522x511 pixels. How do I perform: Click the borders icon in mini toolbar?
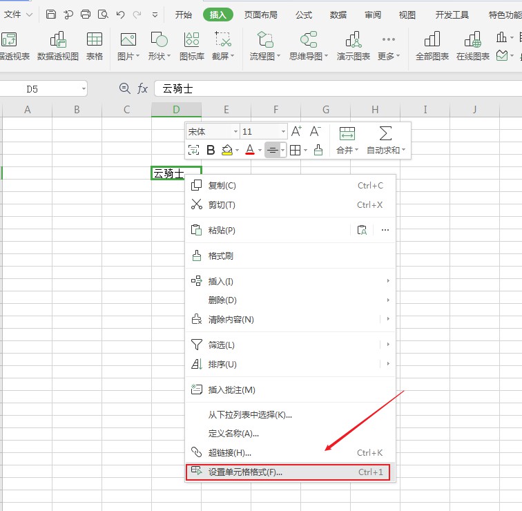pyautogui.click(x=295, y=150)
